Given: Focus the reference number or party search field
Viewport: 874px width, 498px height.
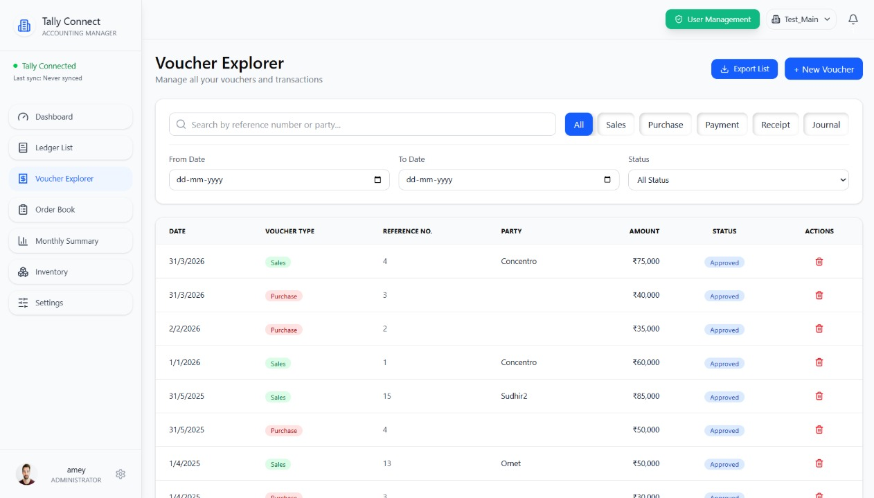Looking at the screenshot, I should pos(362,125).
